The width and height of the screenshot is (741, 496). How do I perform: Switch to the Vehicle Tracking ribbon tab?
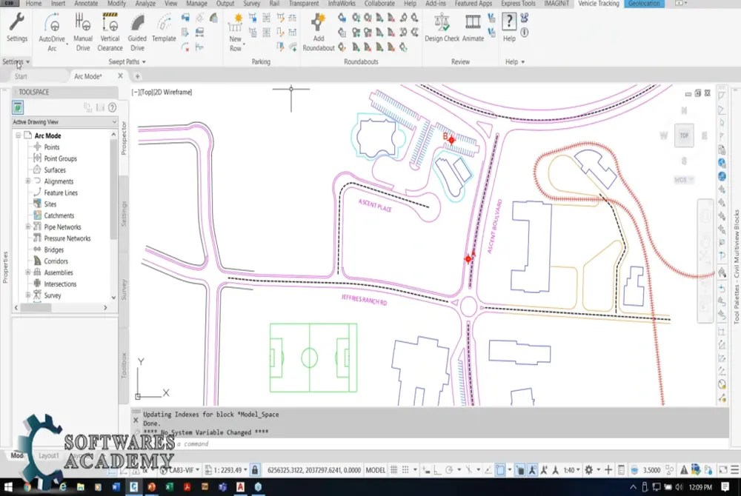(601, 4)
